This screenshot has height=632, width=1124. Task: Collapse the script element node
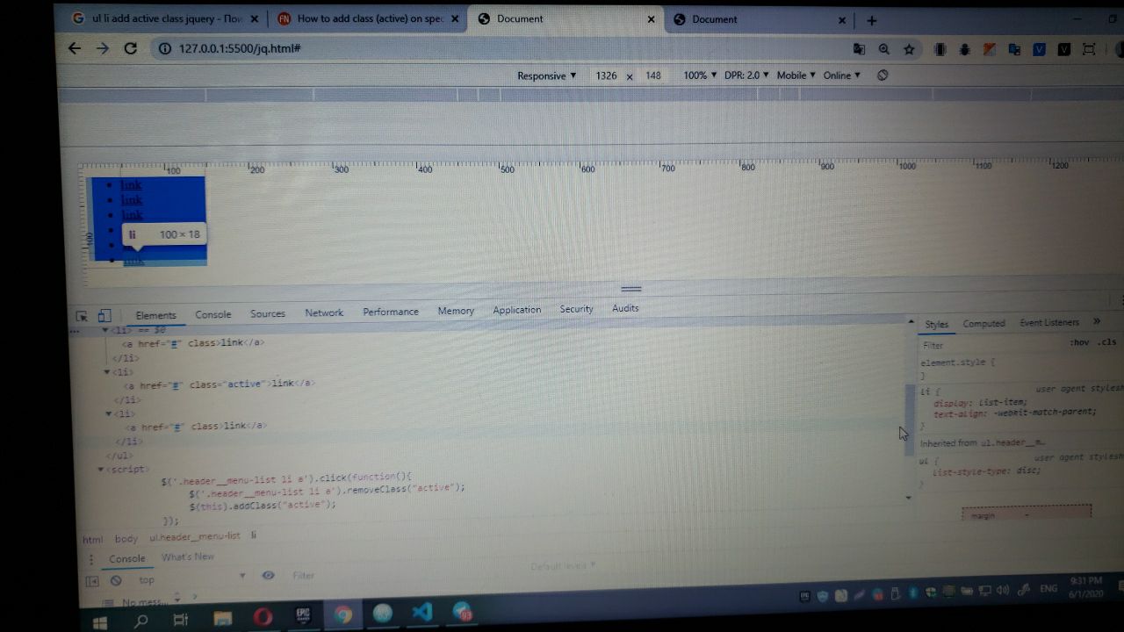click(x=101, y=470)
